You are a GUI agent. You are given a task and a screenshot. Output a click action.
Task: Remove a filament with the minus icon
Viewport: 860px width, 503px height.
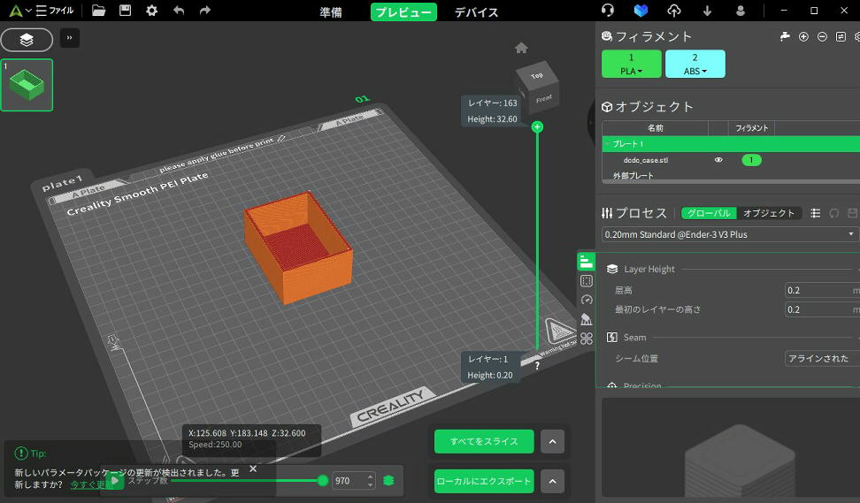(822, 36)
